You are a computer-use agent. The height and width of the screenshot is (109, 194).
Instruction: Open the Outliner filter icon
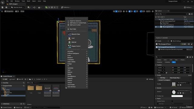pyautogui.click(x=157, y=14)
